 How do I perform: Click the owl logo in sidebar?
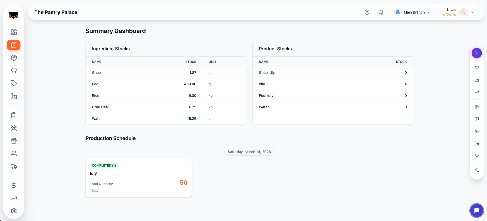click(x=14, y=16)
